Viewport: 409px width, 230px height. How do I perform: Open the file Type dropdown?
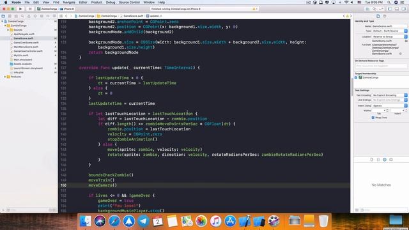[x=389, y=31]
